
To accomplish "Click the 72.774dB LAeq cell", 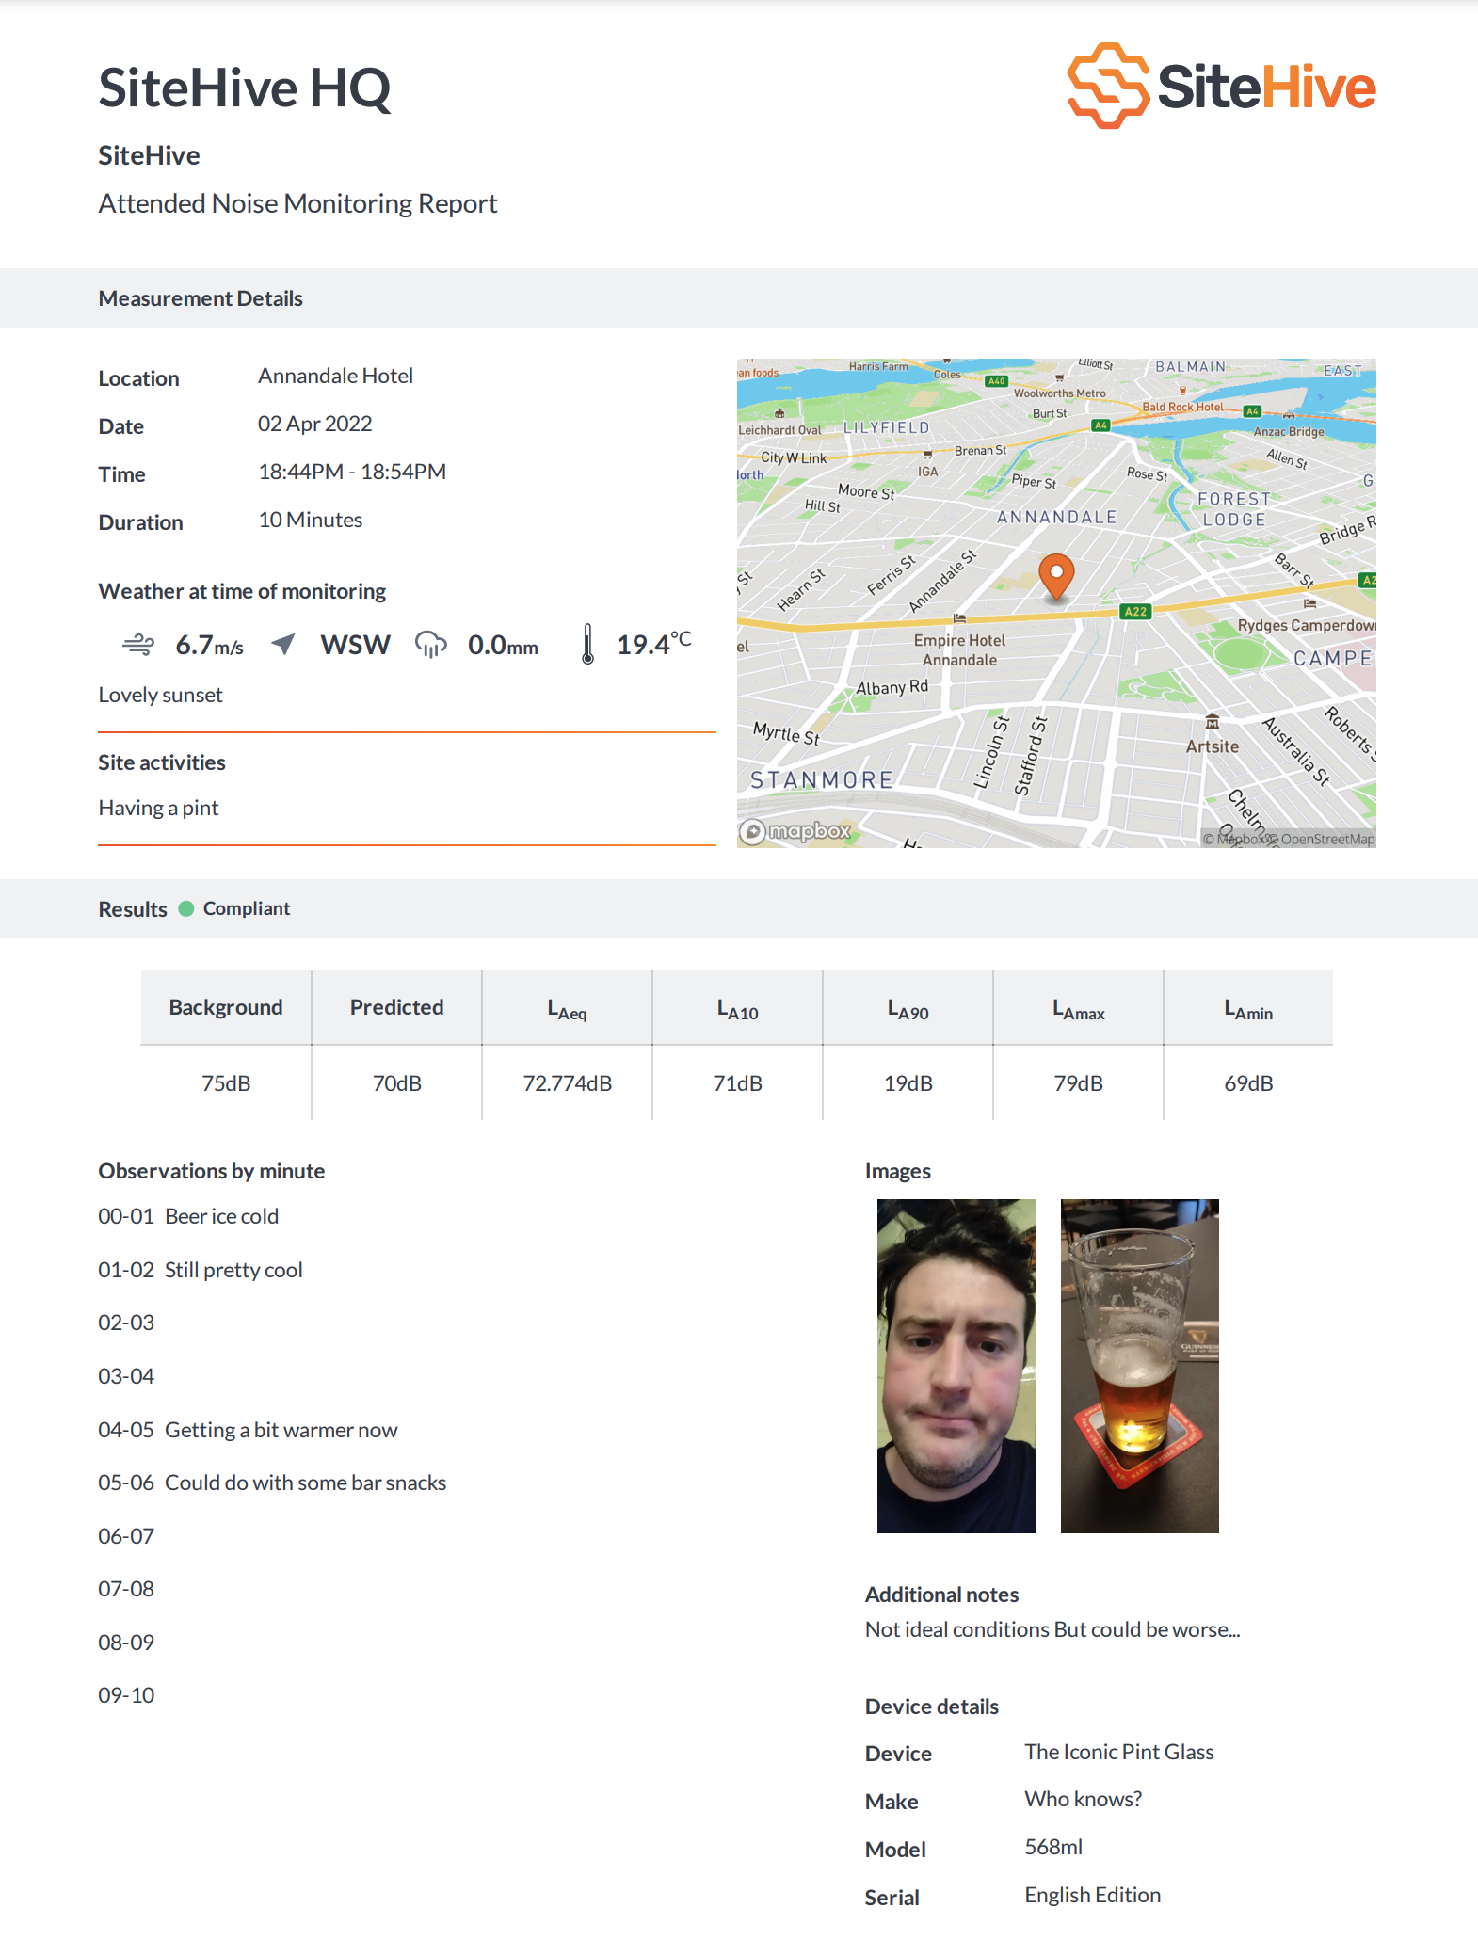I will (568, 1083).
